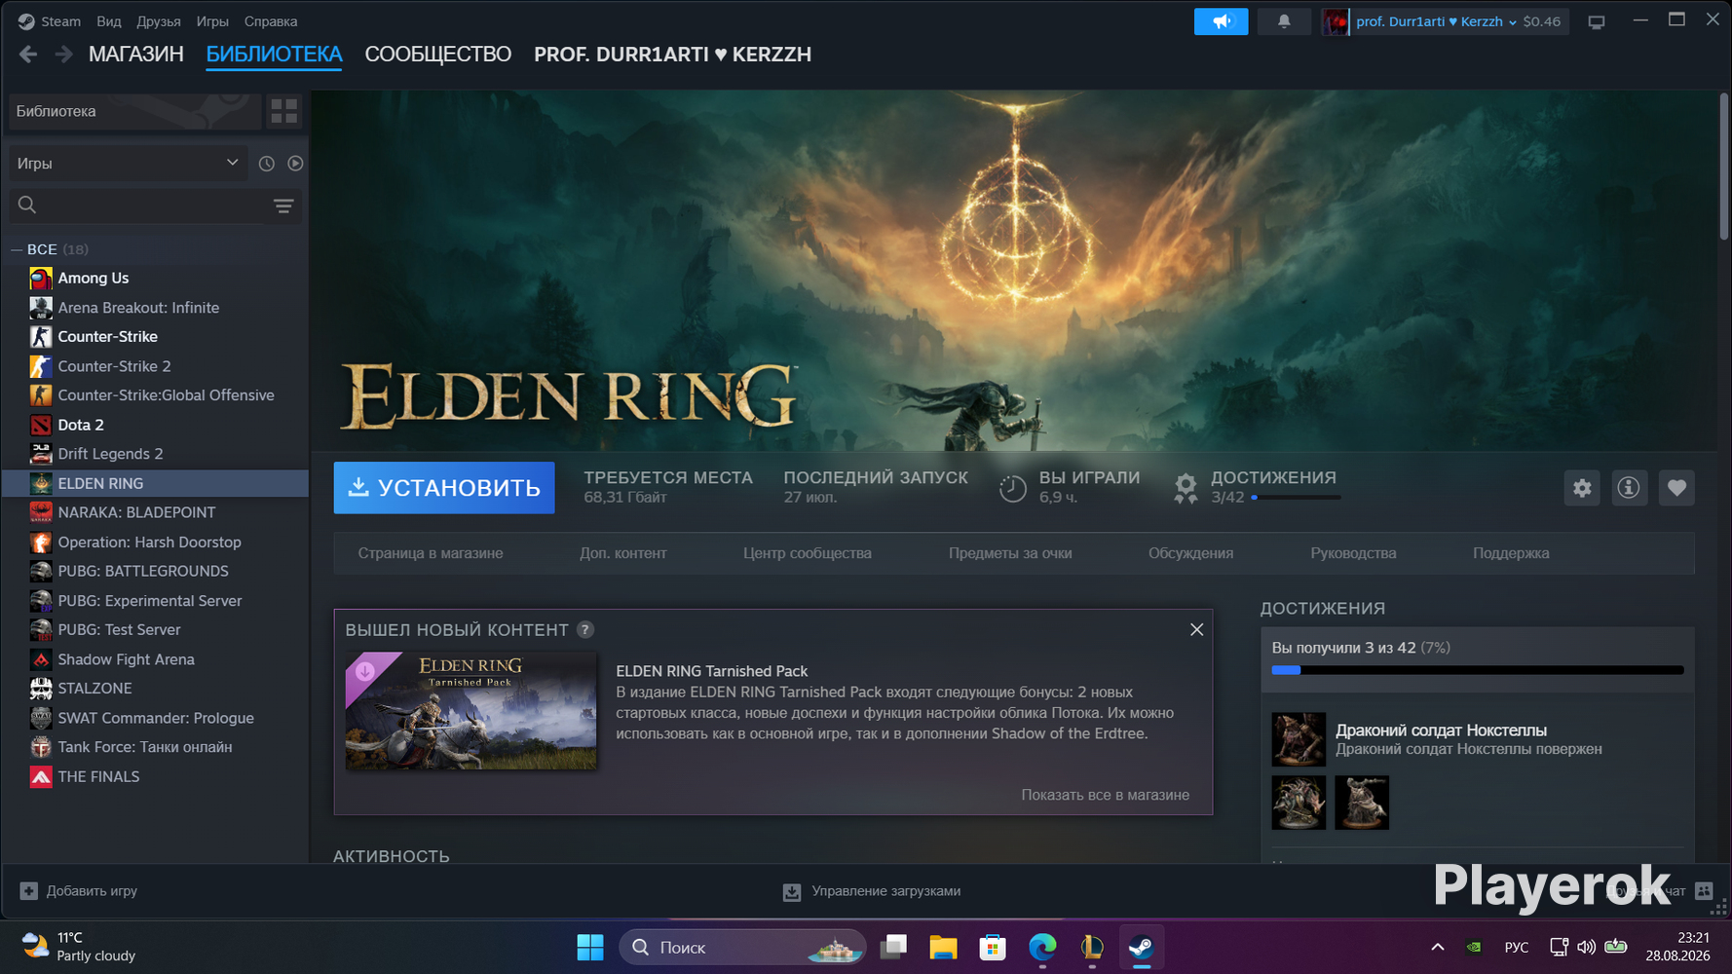
Task: Add ELDEN RING to favorites heart
Action: click(x=1676, y=488)
